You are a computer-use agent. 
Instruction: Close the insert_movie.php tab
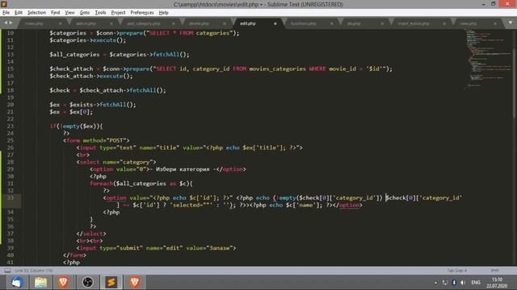(x=444, y=23)
